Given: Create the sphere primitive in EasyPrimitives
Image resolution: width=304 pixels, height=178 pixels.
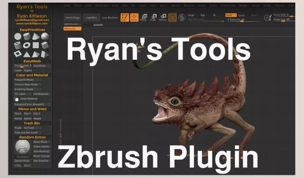Looking at the screenshot, I should (x=45, y=36).
